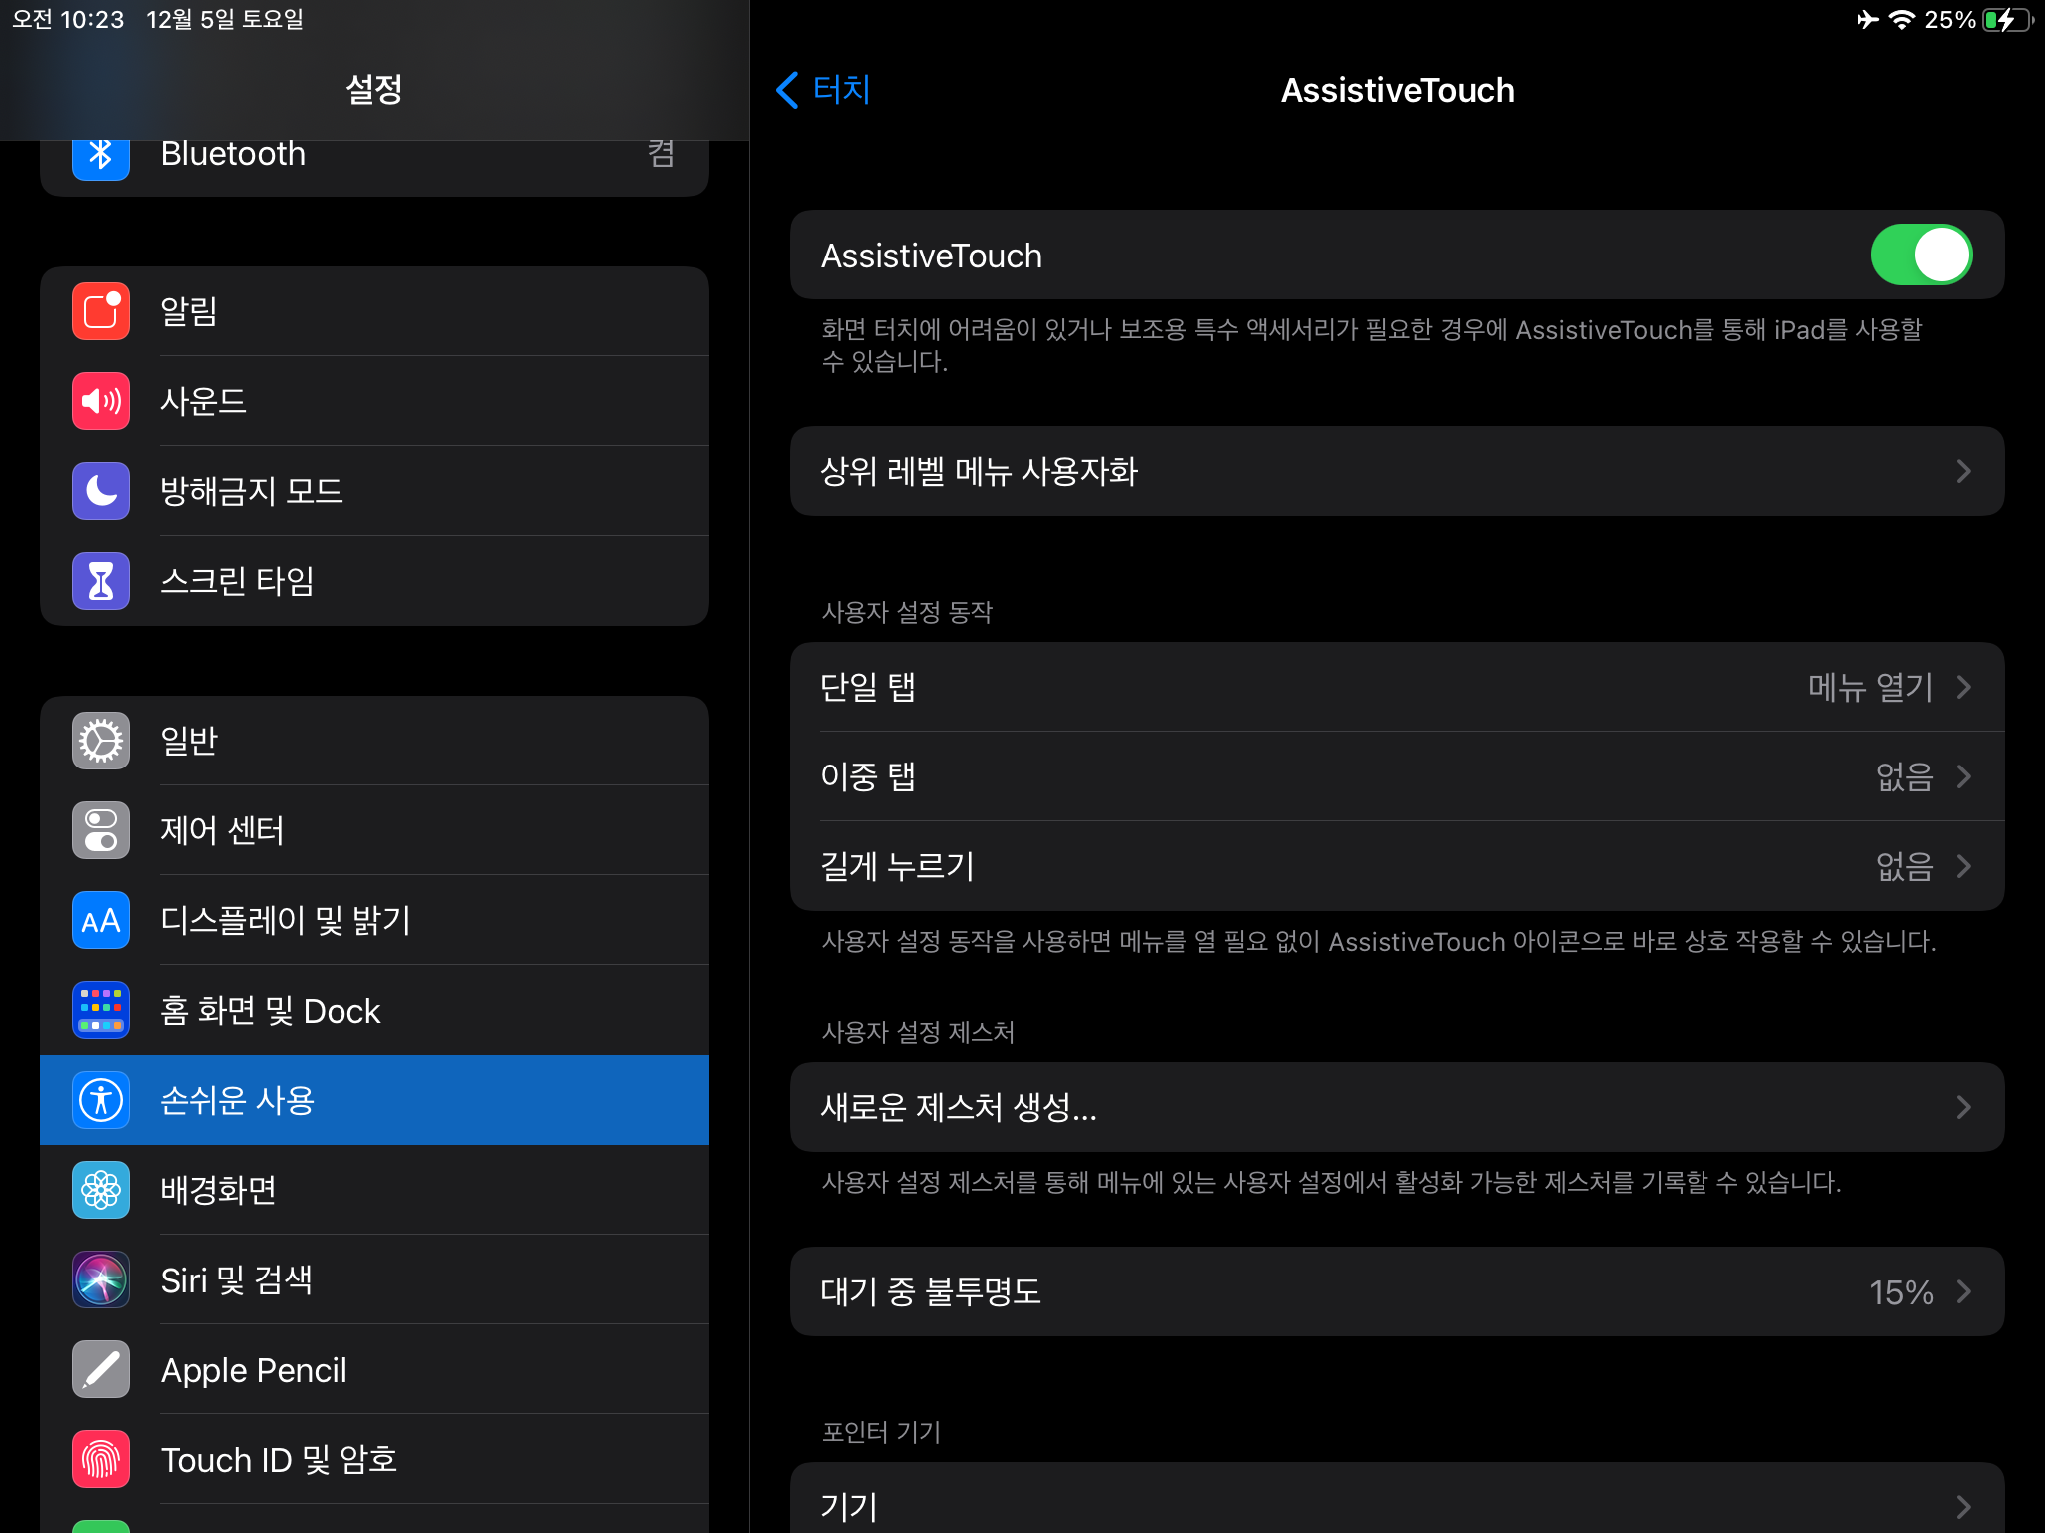Tap the Apple Pencil icon
Viewport: 2045px width, 1533px height.
pos(101,1369)
